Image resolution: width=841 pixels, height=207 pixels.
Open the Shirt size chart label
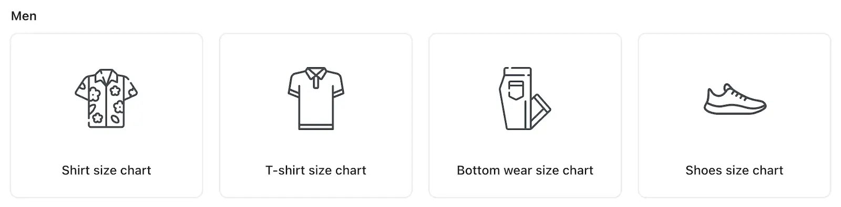[106, 170]
